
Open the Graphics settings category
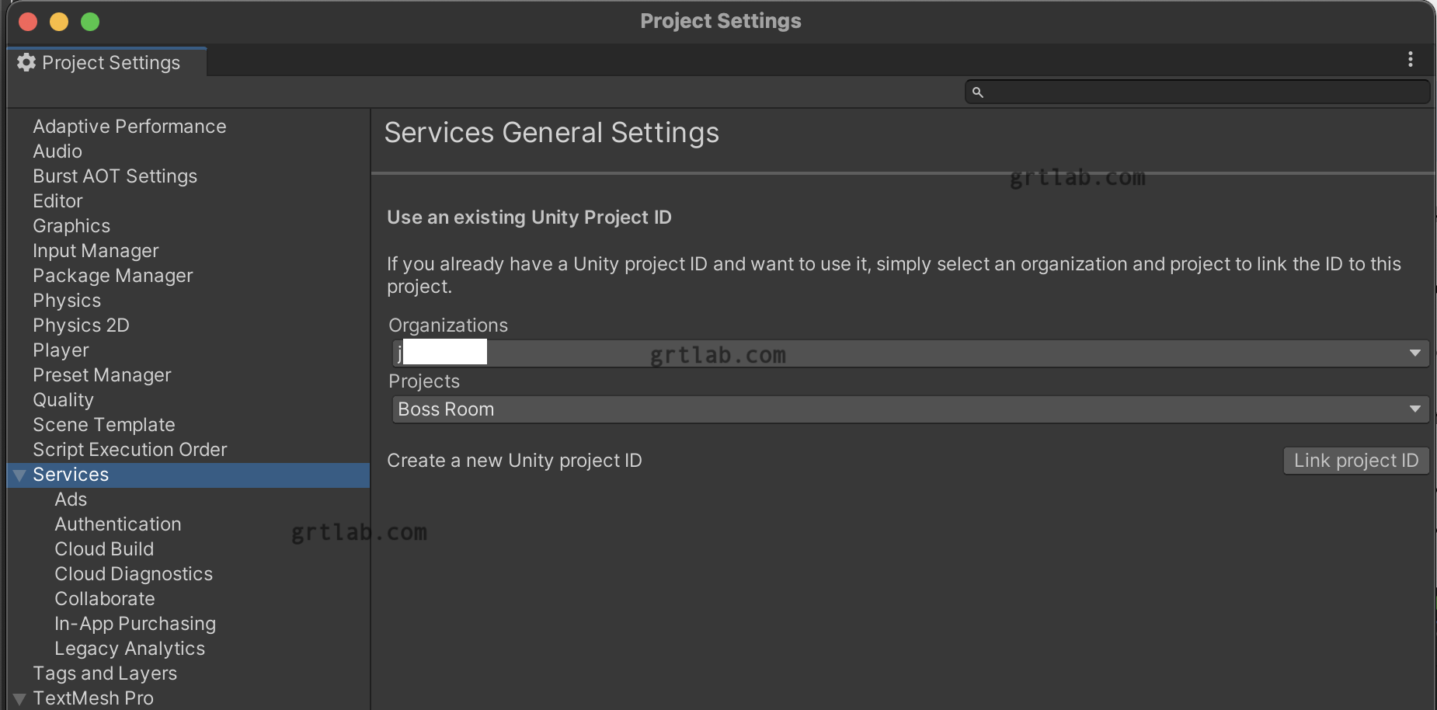point(71,226)
